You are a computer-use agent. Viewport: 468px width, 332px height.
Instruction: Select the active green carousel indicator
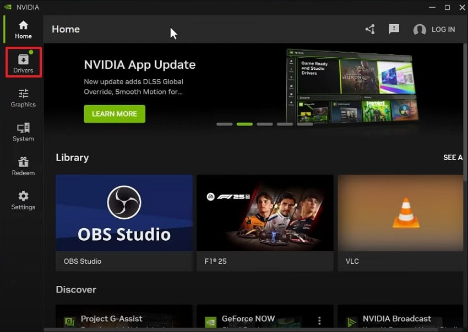pos(244,124)
